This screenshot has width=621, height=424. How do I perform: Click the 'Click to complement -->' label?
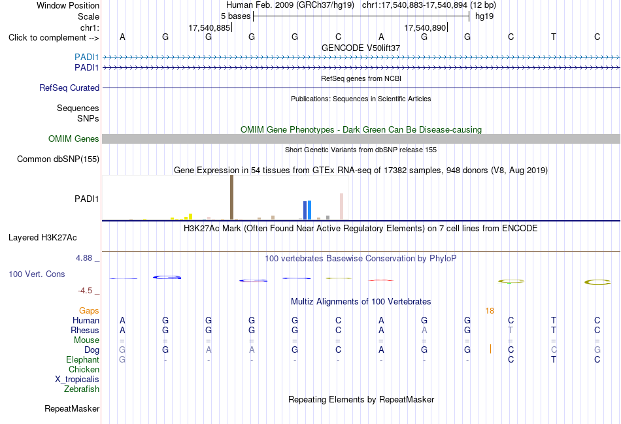click(x=54, y=38)
